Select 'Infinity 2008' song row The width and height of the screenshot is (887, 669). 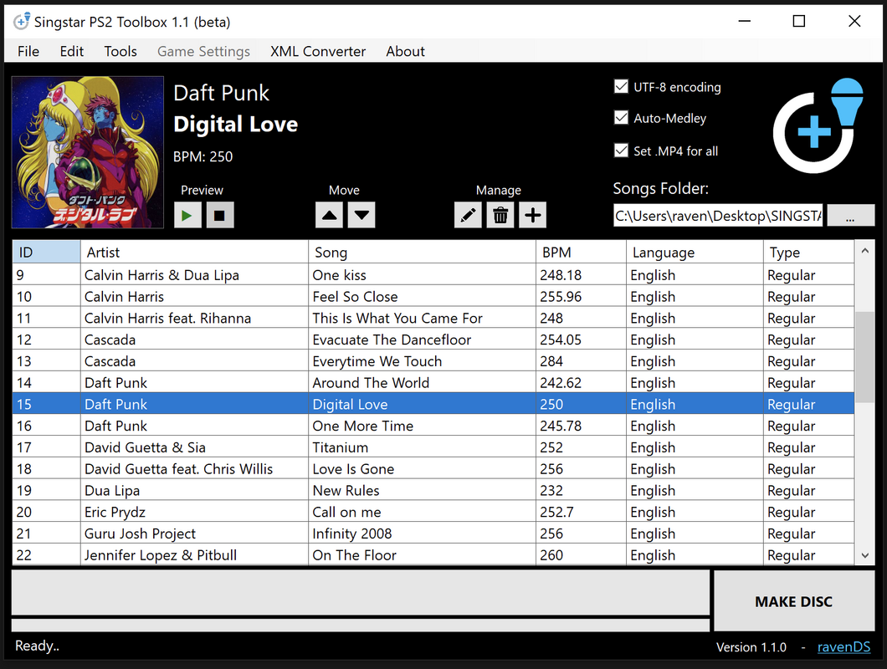tap(433, 534)
